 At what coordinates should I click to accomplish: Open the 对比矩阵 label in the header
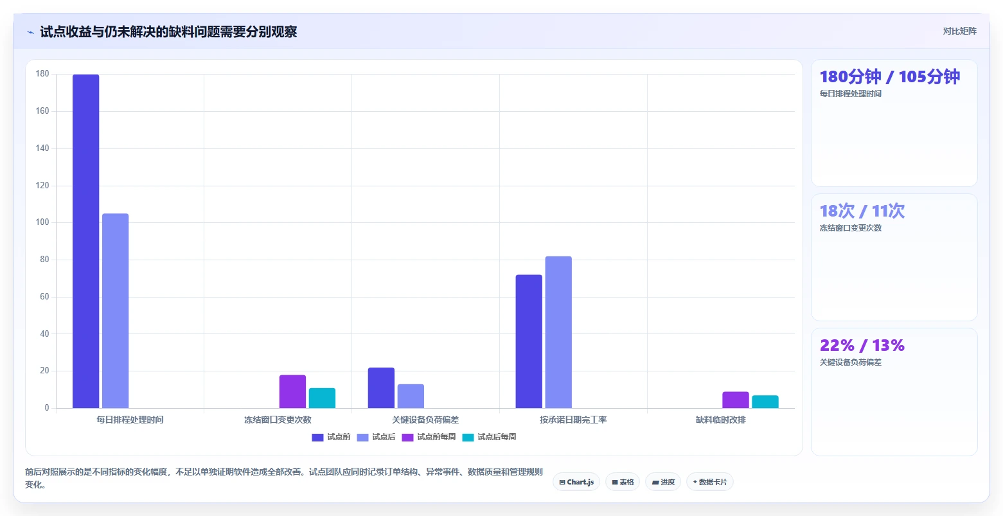[959, 31]
